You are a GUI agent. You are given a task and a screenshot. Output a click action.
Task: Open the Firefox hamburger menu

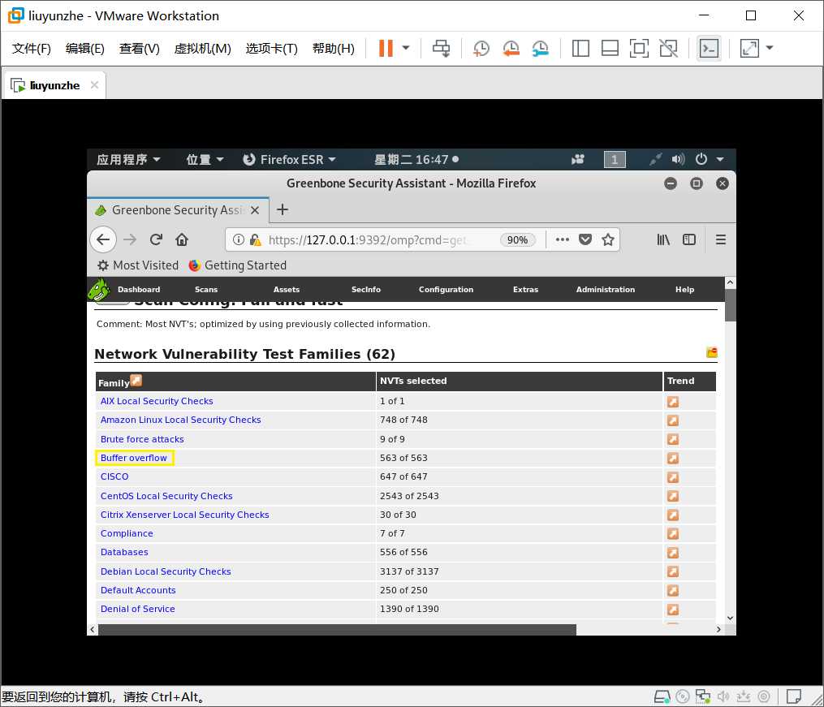coord(720,239)
